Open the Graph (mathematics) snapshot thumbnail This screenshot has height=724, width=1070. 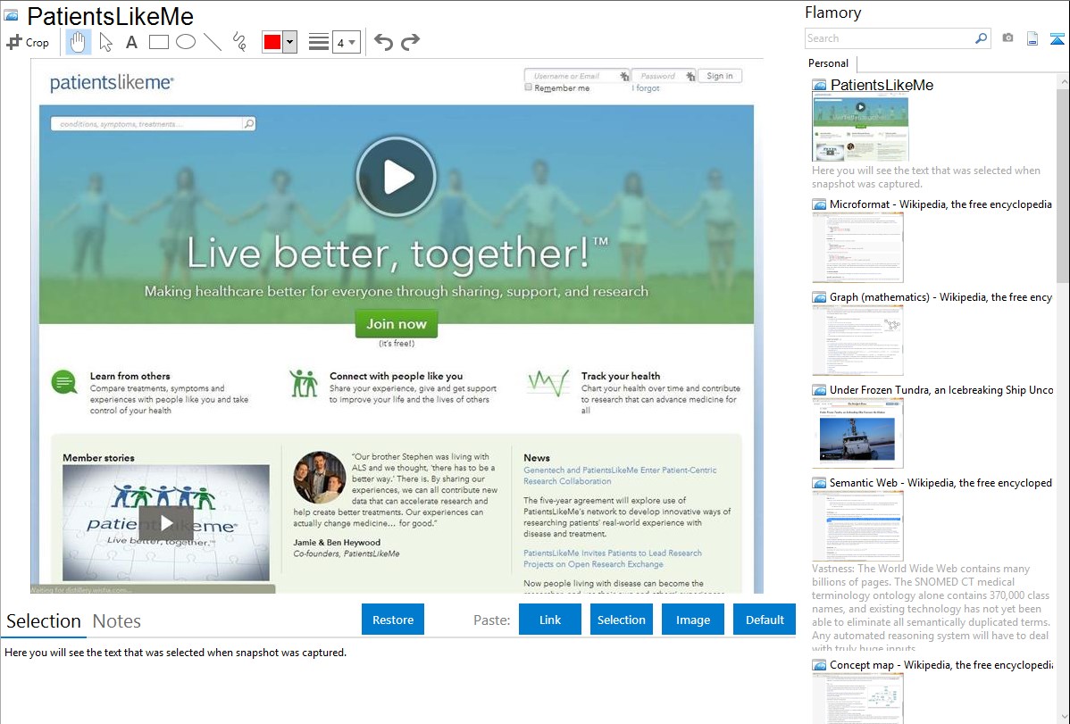[x=857, y=340]
